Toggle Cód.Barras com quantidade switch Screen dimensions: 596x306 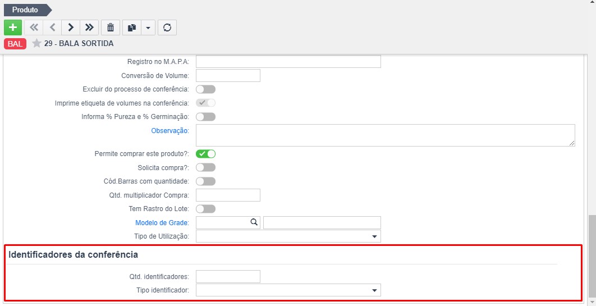205,181
